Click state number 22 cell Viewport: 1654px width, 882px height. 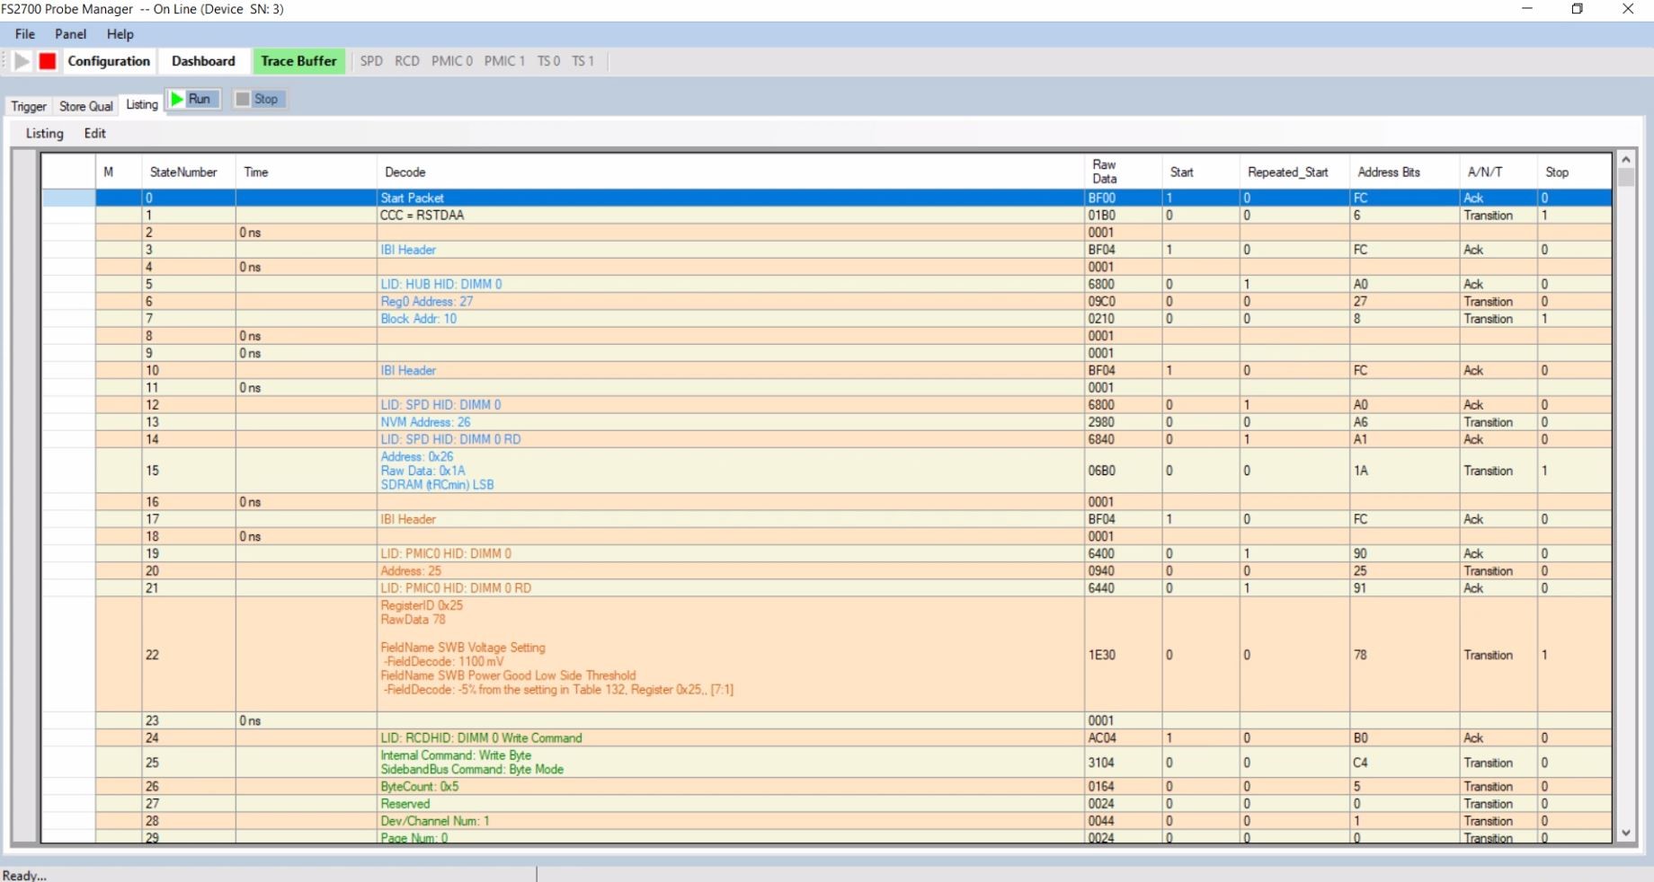(189, 655)
